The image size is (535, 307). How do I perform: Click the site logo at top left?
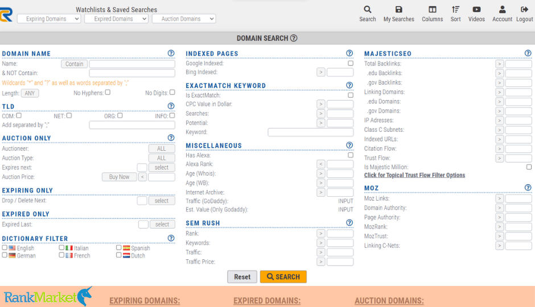click(6, 14)
